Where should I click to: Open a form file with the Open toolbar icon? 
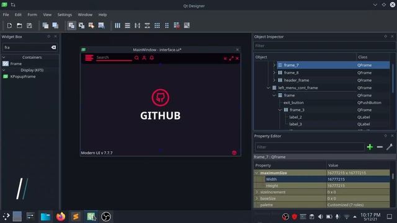[19, 25]
